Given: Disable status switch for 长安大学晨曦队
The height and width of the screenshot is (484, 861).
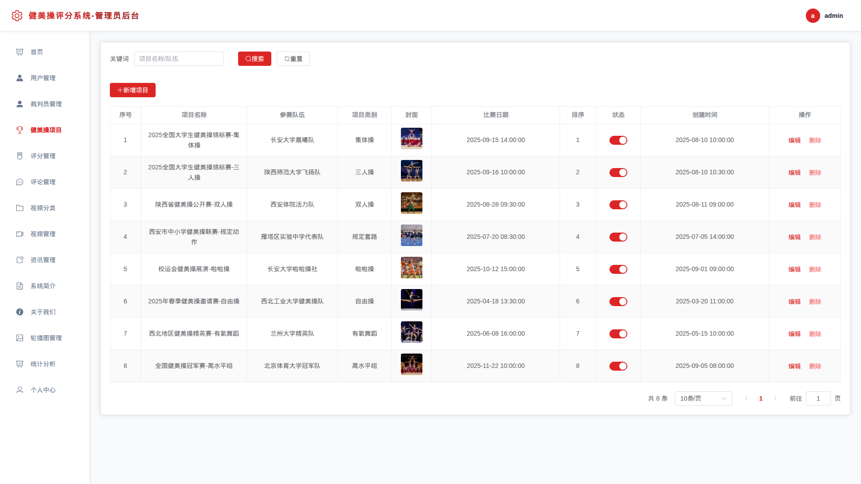Looking at the screenshot, I should 618,140.
